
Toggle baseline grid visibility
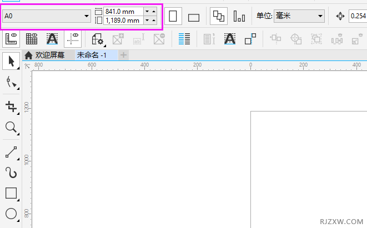pyautogui.click(x=52, y=39)
